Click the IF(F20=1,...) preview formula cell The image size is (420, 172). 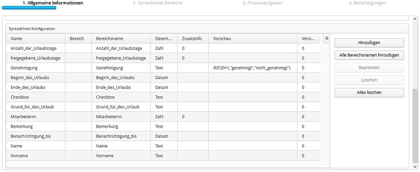[253, 68]
